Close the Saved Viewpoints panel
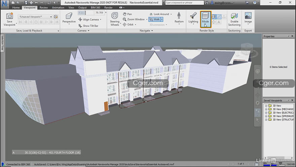Viewport: 296px width, 167px height. 292,100
